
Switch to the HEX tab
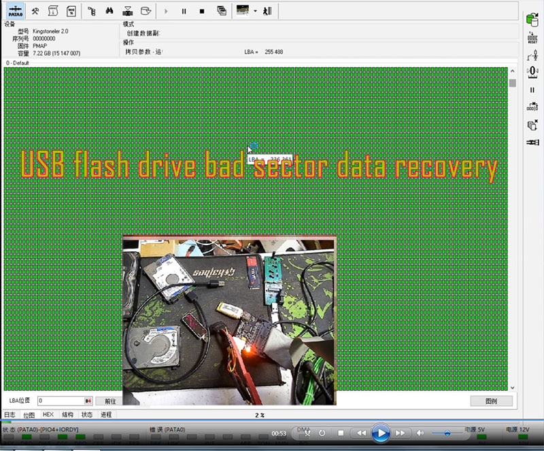tap(48, 414)
